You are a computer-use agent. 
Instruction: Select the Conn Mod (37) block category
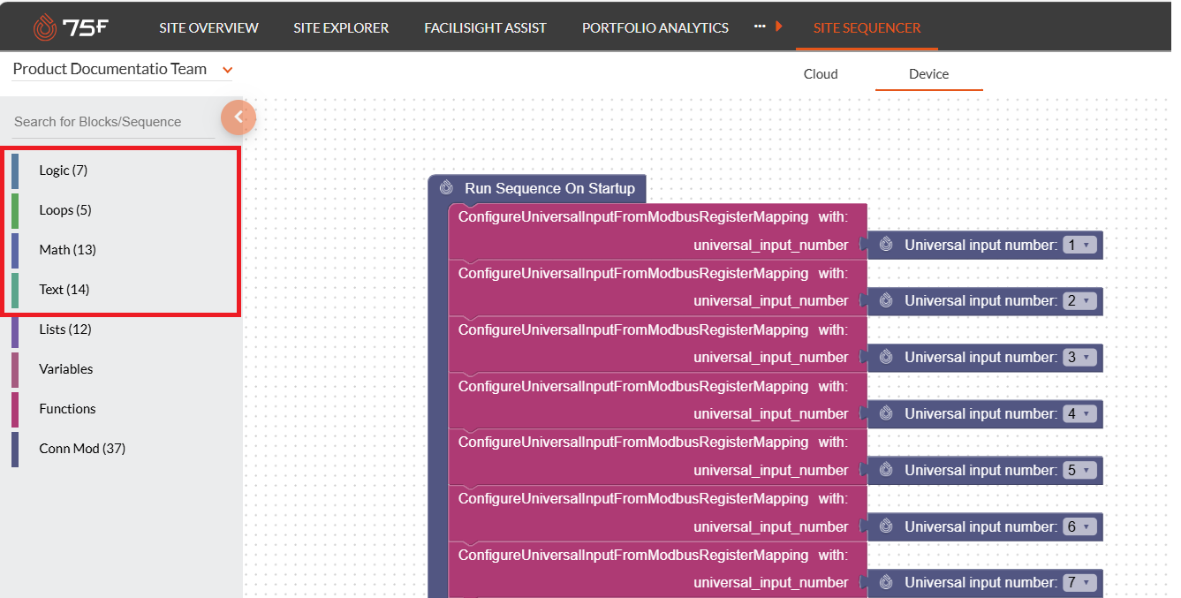point(82,449)
